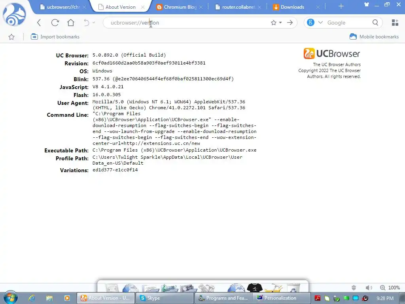Bookmark this page with the star icon
This screenshot has width=405, height=304.
pos(274,23)
